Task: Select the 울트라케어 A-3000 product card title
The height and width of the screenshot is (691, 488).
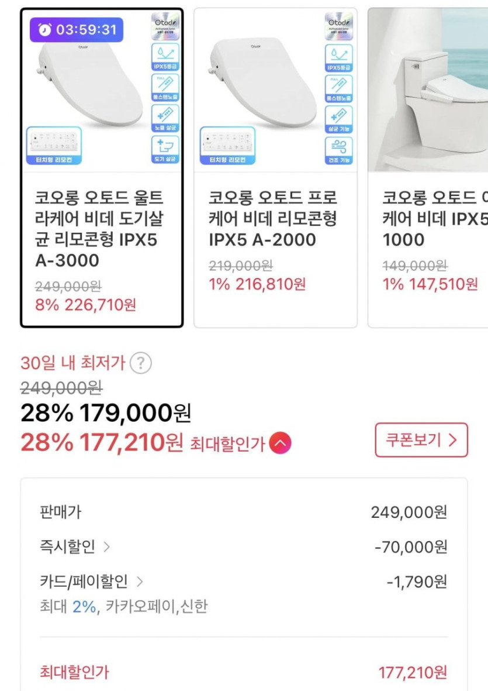Action: 99,229
